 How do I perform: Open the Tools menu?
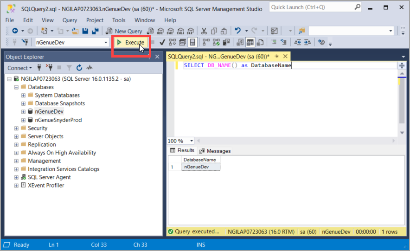point(119,20)
